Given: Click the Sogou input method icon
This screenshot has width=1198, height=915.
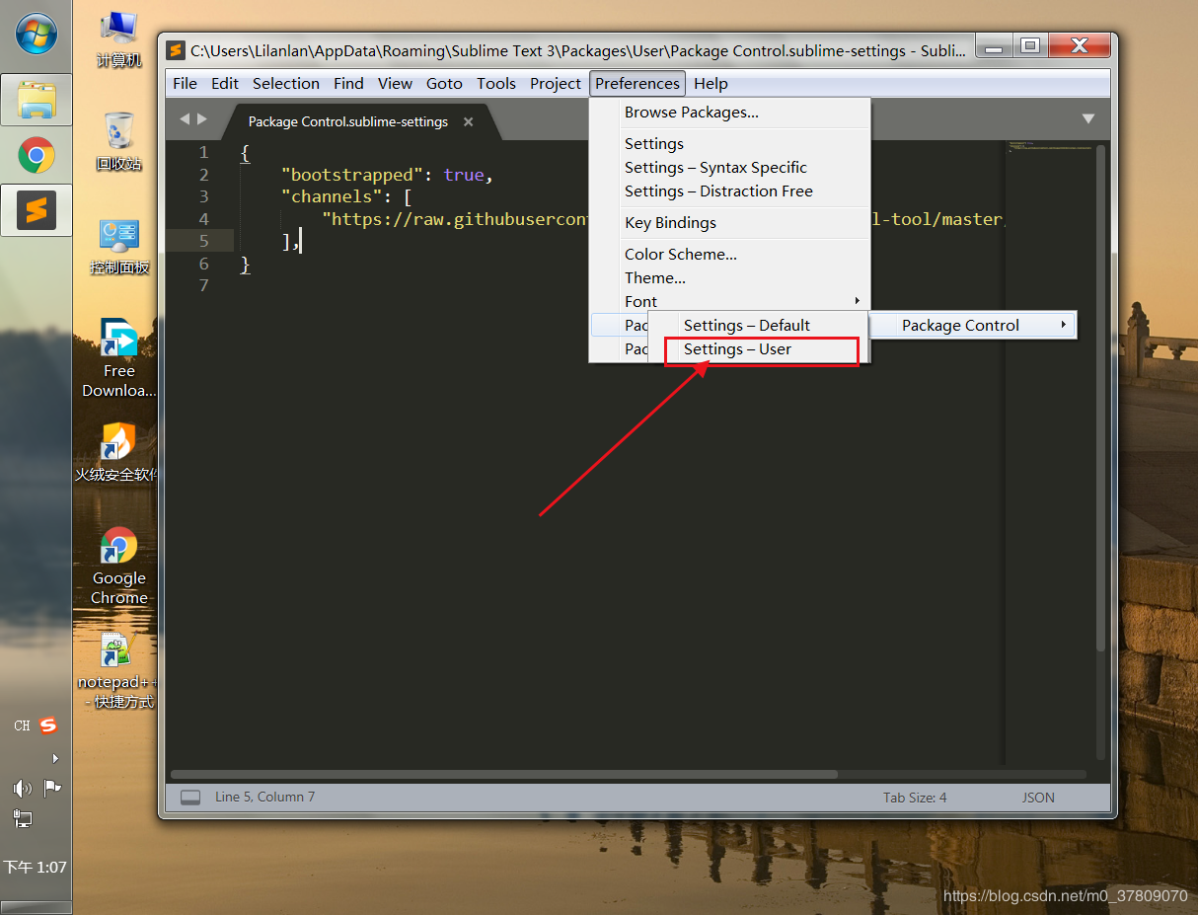Looking at the screenshot, I should 48,725.
